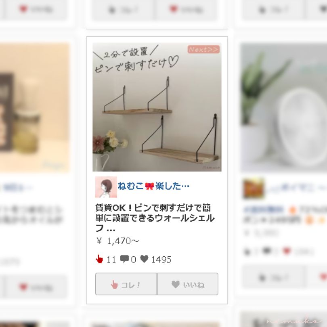Click the gray heart icon beside 1495

[144, 259]
